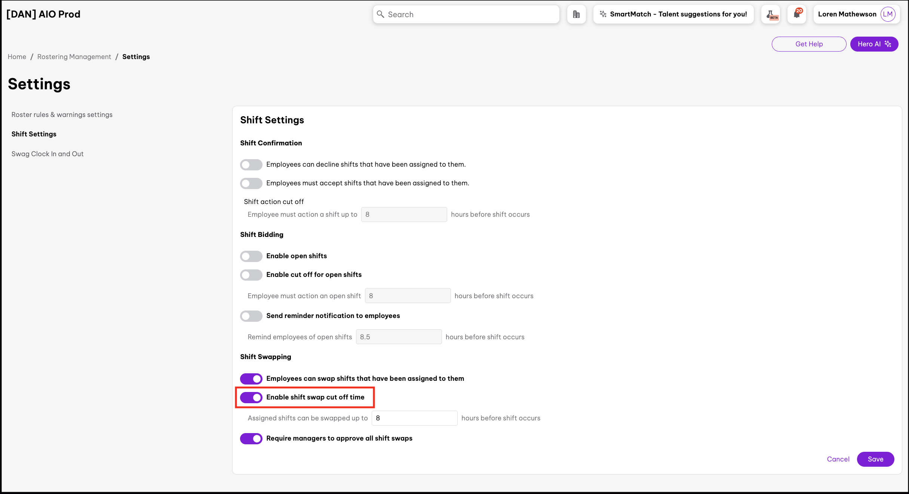Open the beta lab flask icon

point(771,14)
